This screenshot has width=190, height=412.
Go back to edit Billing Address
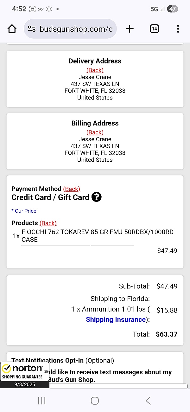[95, 132]
